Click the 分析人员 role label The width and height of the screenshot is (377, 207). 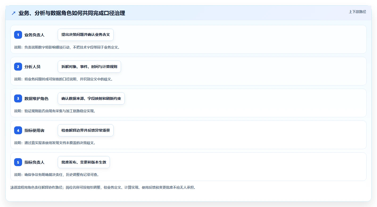pyautogui.click(x=32, y=67)
